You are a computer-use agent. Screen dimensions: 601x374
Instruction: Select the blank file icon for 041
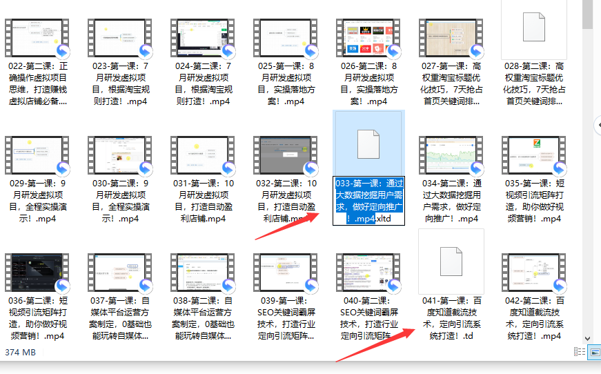click(x=451, y=262)
